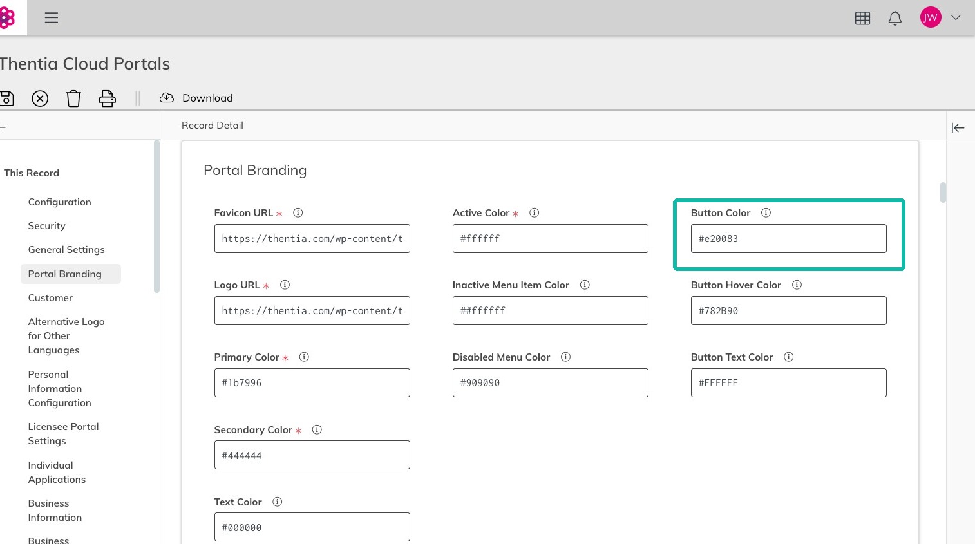Click the Download button
Screen dimensions: 975x544
pyautogui.click(x=196, y=98)
